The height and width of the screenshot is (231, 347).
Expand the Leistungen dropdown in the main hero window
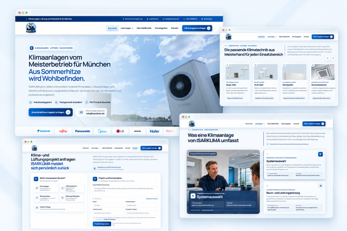point(127,28)
